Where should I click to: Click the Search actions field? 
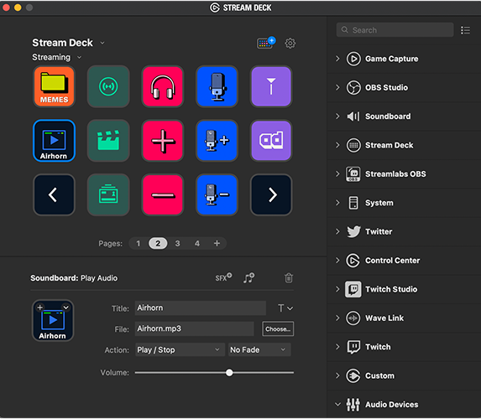pyautogui.click(x=395, y=30)
